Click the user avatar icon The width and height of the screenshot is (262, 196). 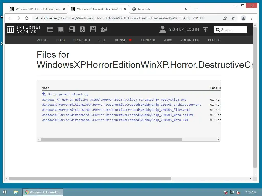tap(162, 29)
